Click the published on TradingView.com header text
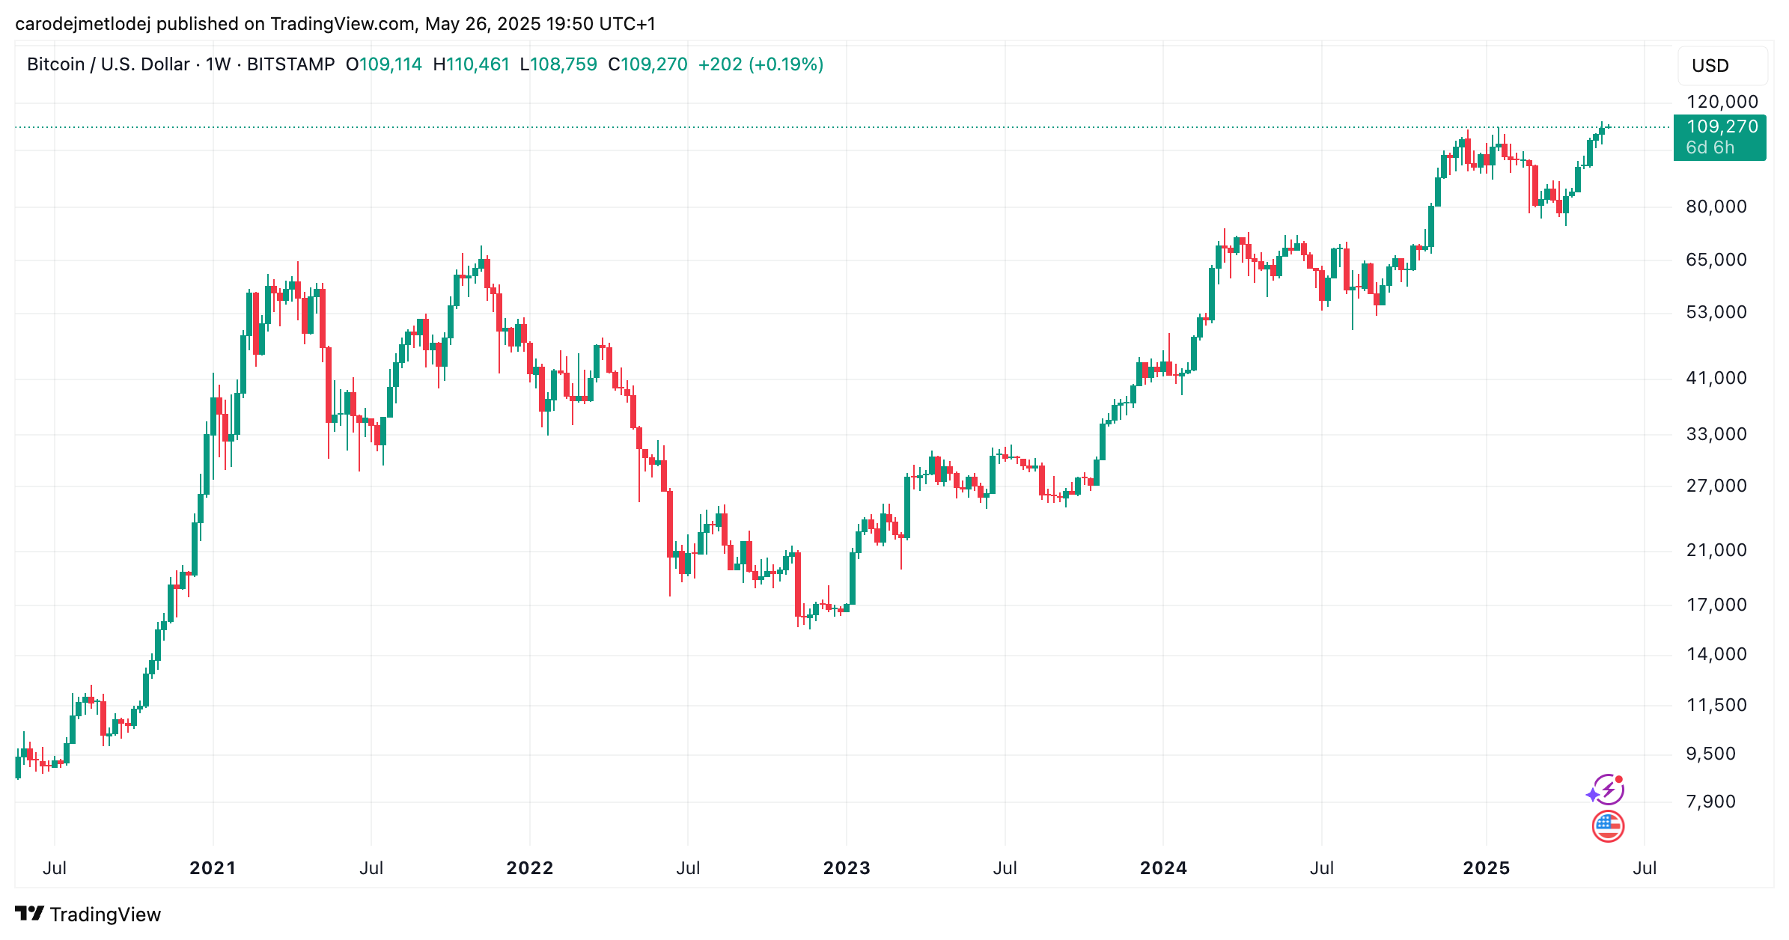Screen dimensions: 1789x940 (287, 24)
